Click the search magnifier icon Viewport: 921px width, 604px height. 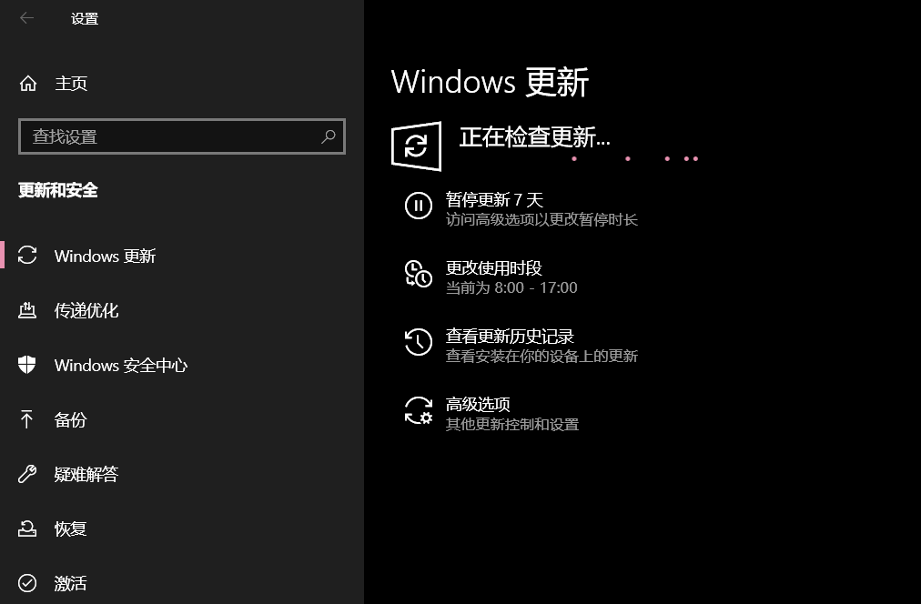329,136
